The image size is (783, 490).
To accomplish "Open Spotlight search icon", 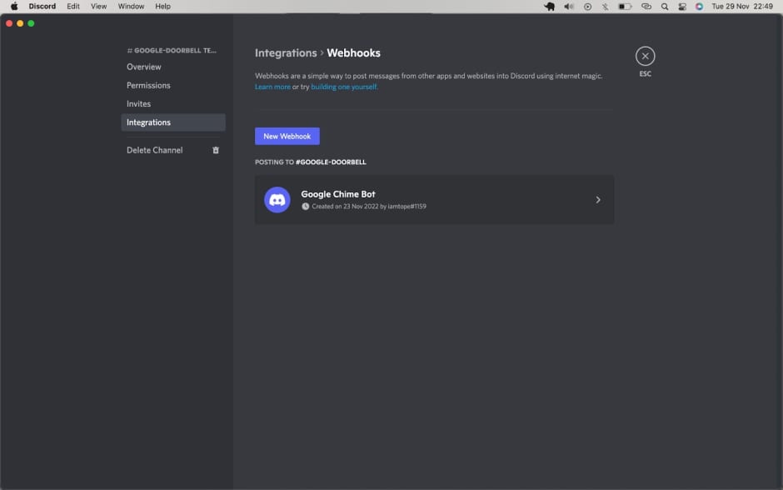I will 665,7.
